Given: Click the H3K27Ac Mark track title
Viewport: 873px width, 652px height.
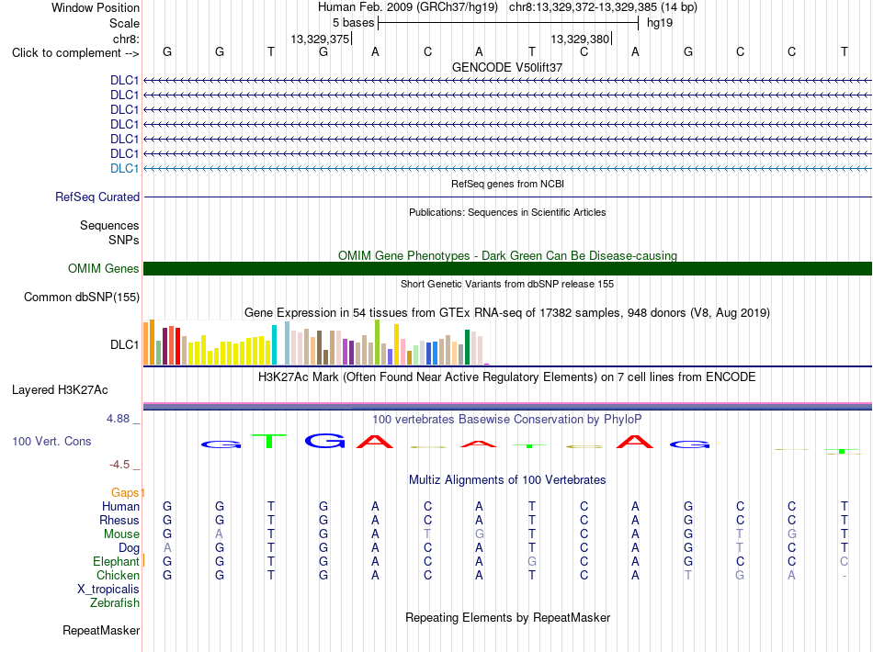Looking at the screenshot, I should (x=507, y=377).
